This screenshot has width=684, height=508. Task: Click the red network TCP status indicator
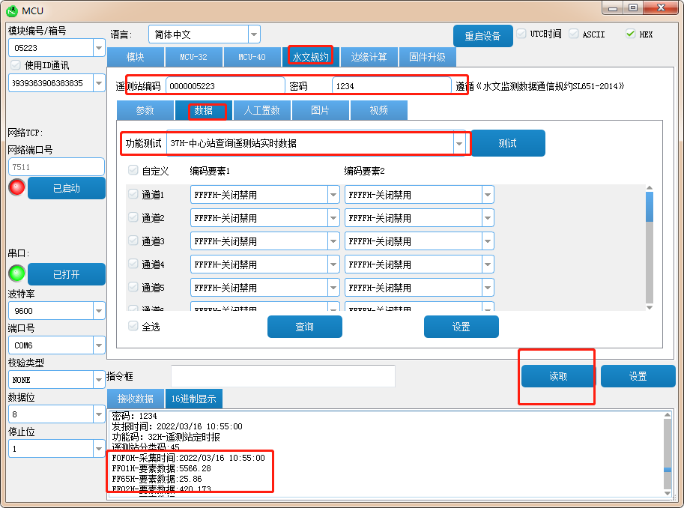(x=16, y=187)
